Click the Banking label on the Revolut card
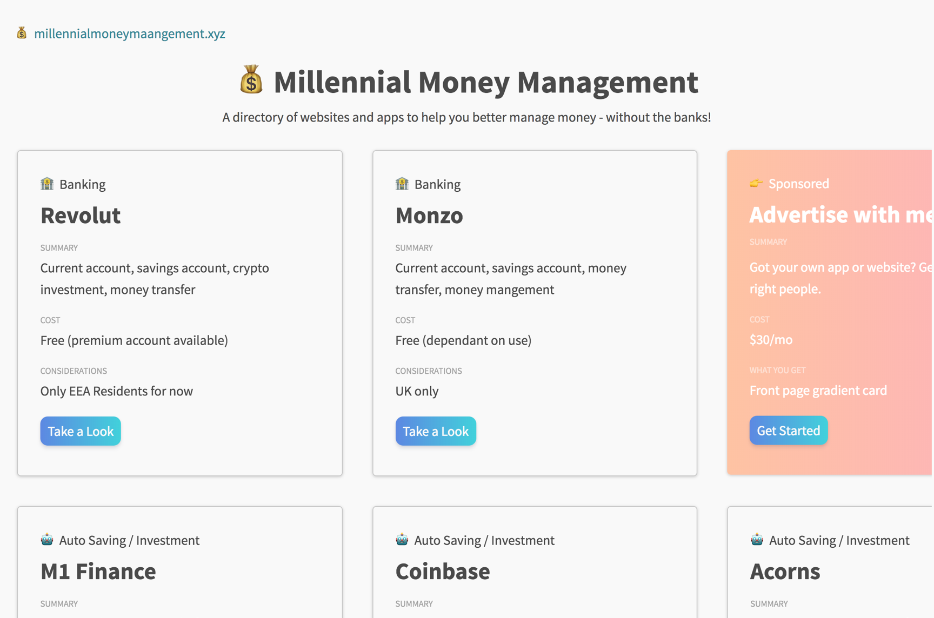Viewport: 934px width, 618px height. click(82, 184)
